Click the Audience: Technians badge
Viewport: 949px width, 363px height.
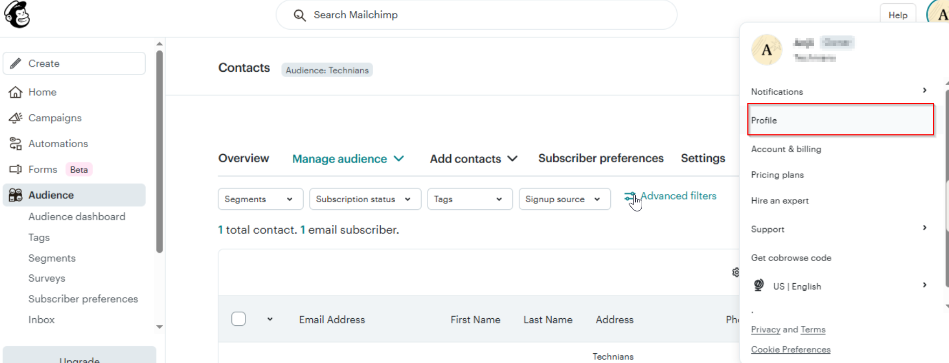[327, 70]
